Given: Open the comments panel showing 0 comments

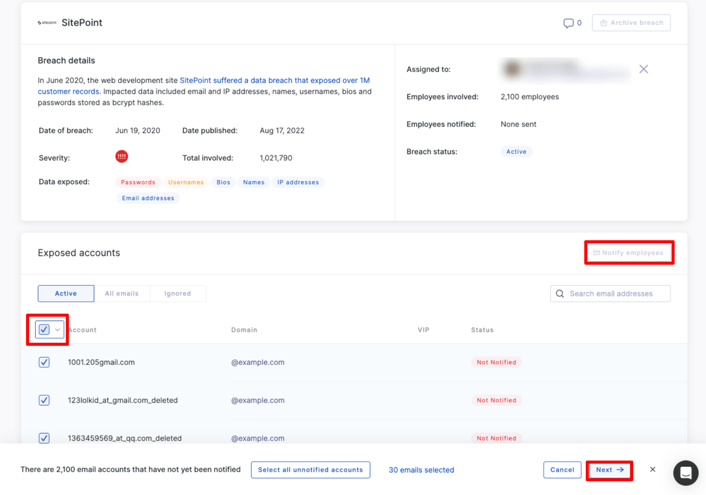Looking at the screenshot, I should pos(568,23).
